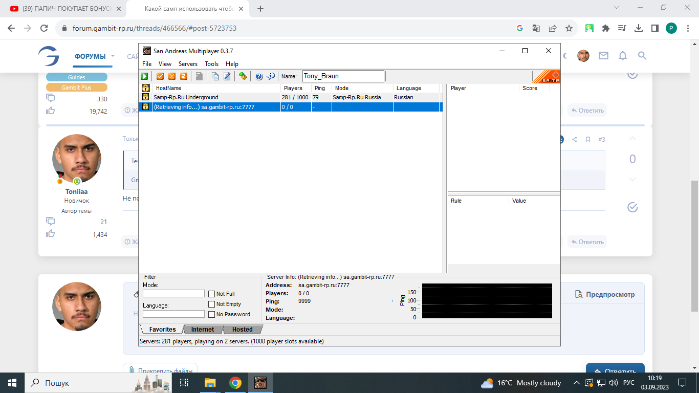Viewport: 699px width, 393px height.
Task: Check the No Password filter option
Action: point(212,314)
